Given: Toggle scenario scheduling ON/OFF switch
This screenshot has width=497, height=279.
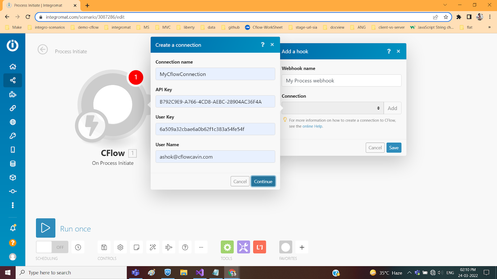Looking at the screenshot, I should point(52,247).
